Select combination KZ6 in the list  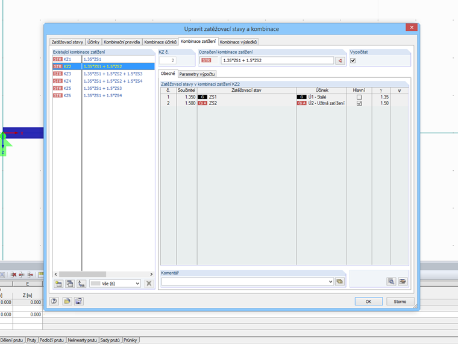104,95
